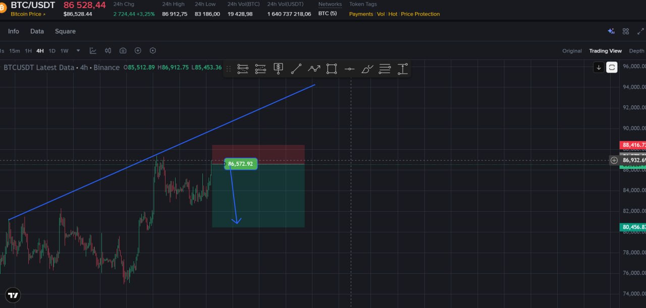Expand the more time intervals dropdown arrow

[78, 51]
